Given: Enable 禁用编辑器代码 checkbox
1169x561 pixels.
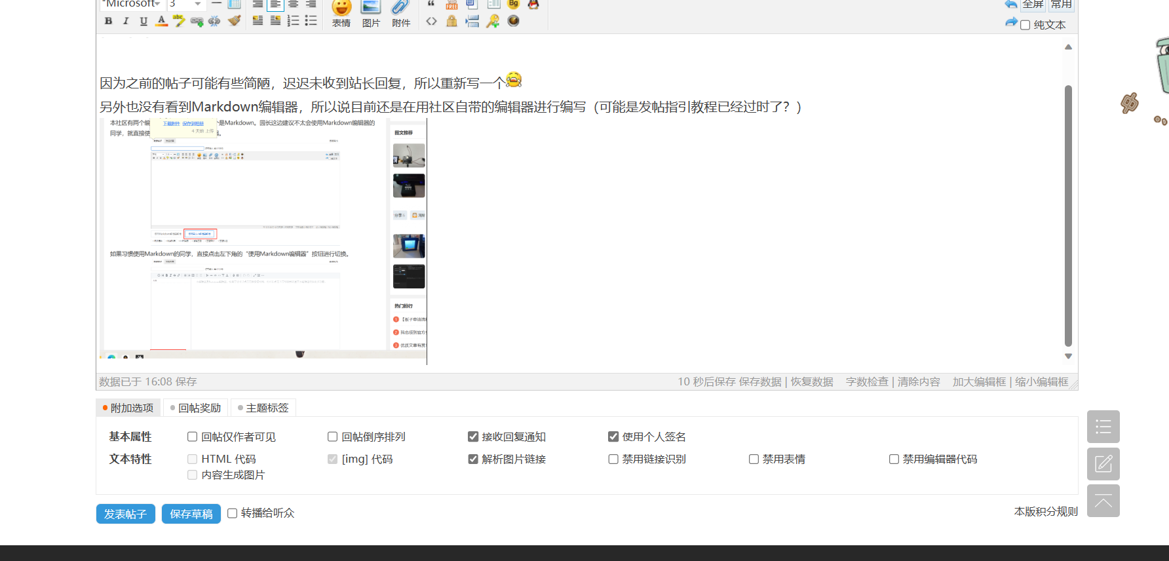Looking at the screenshot, I should click(x=894, y=459).
